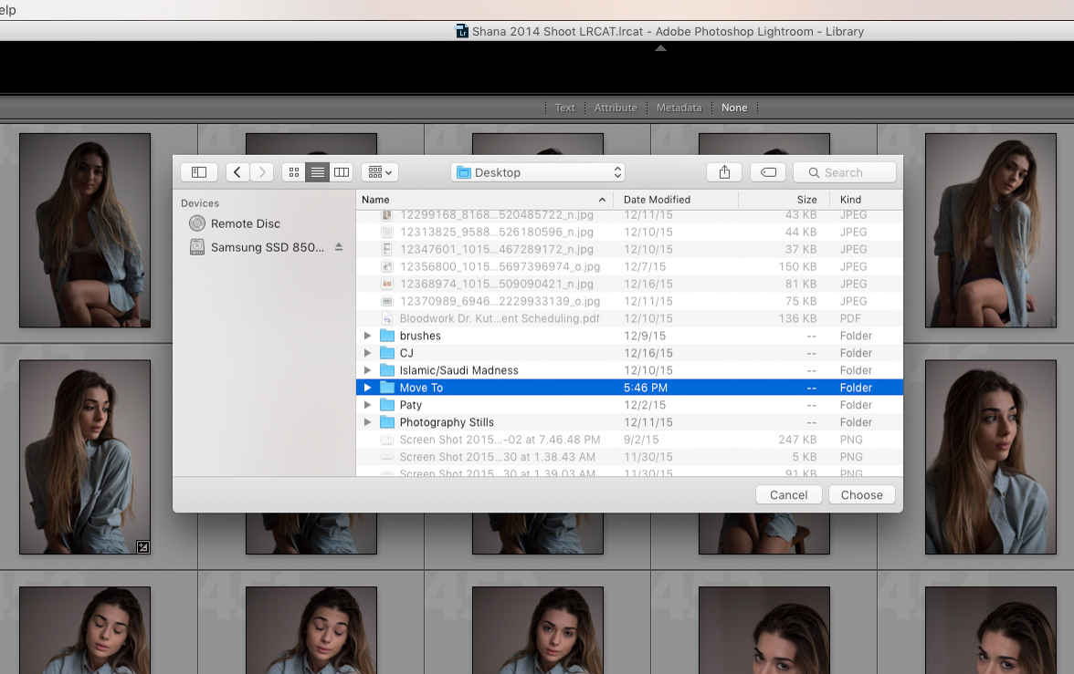
Task: Click the Cancel button
Action: [x=788, y=494]
